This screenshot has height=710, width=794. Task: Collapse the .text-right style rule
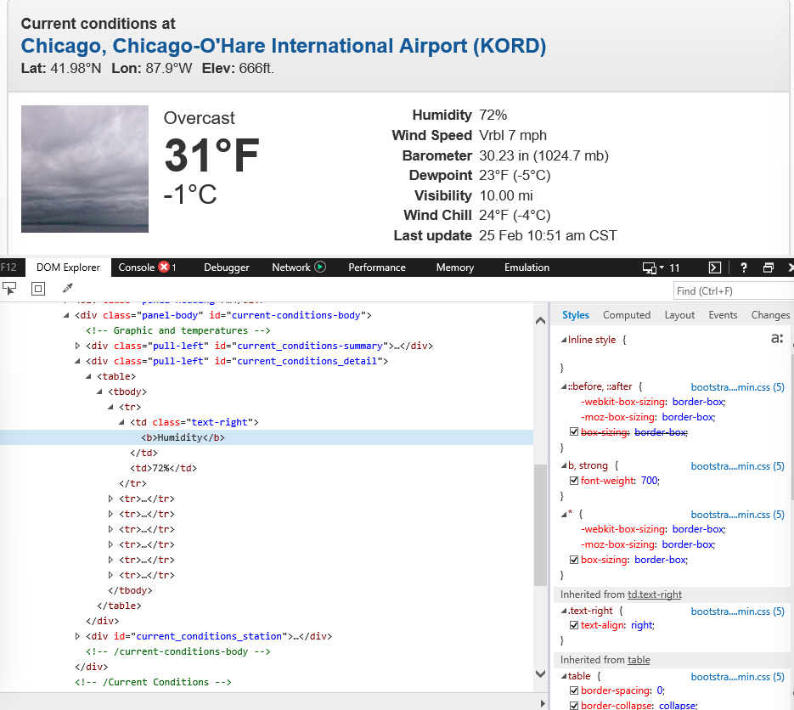(564, 611)
